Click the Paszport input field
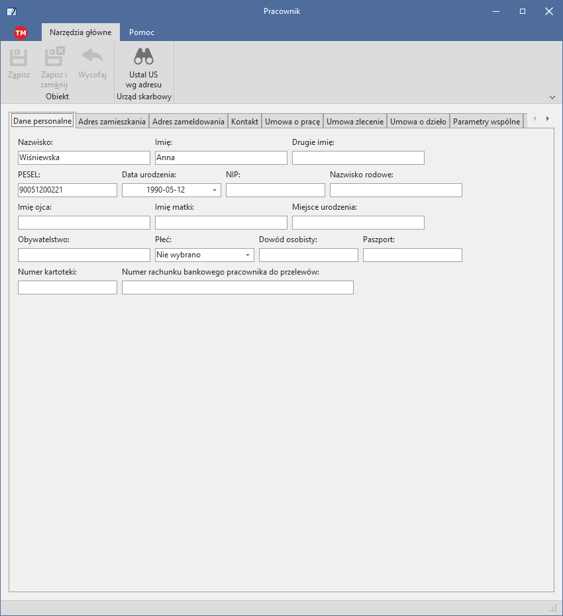This screenshot has width=563, height=616. [413, 255]
